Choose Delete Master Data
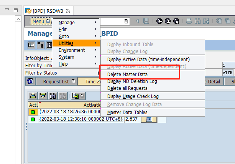This screenshot has width=235, height=164. (153, 75)
